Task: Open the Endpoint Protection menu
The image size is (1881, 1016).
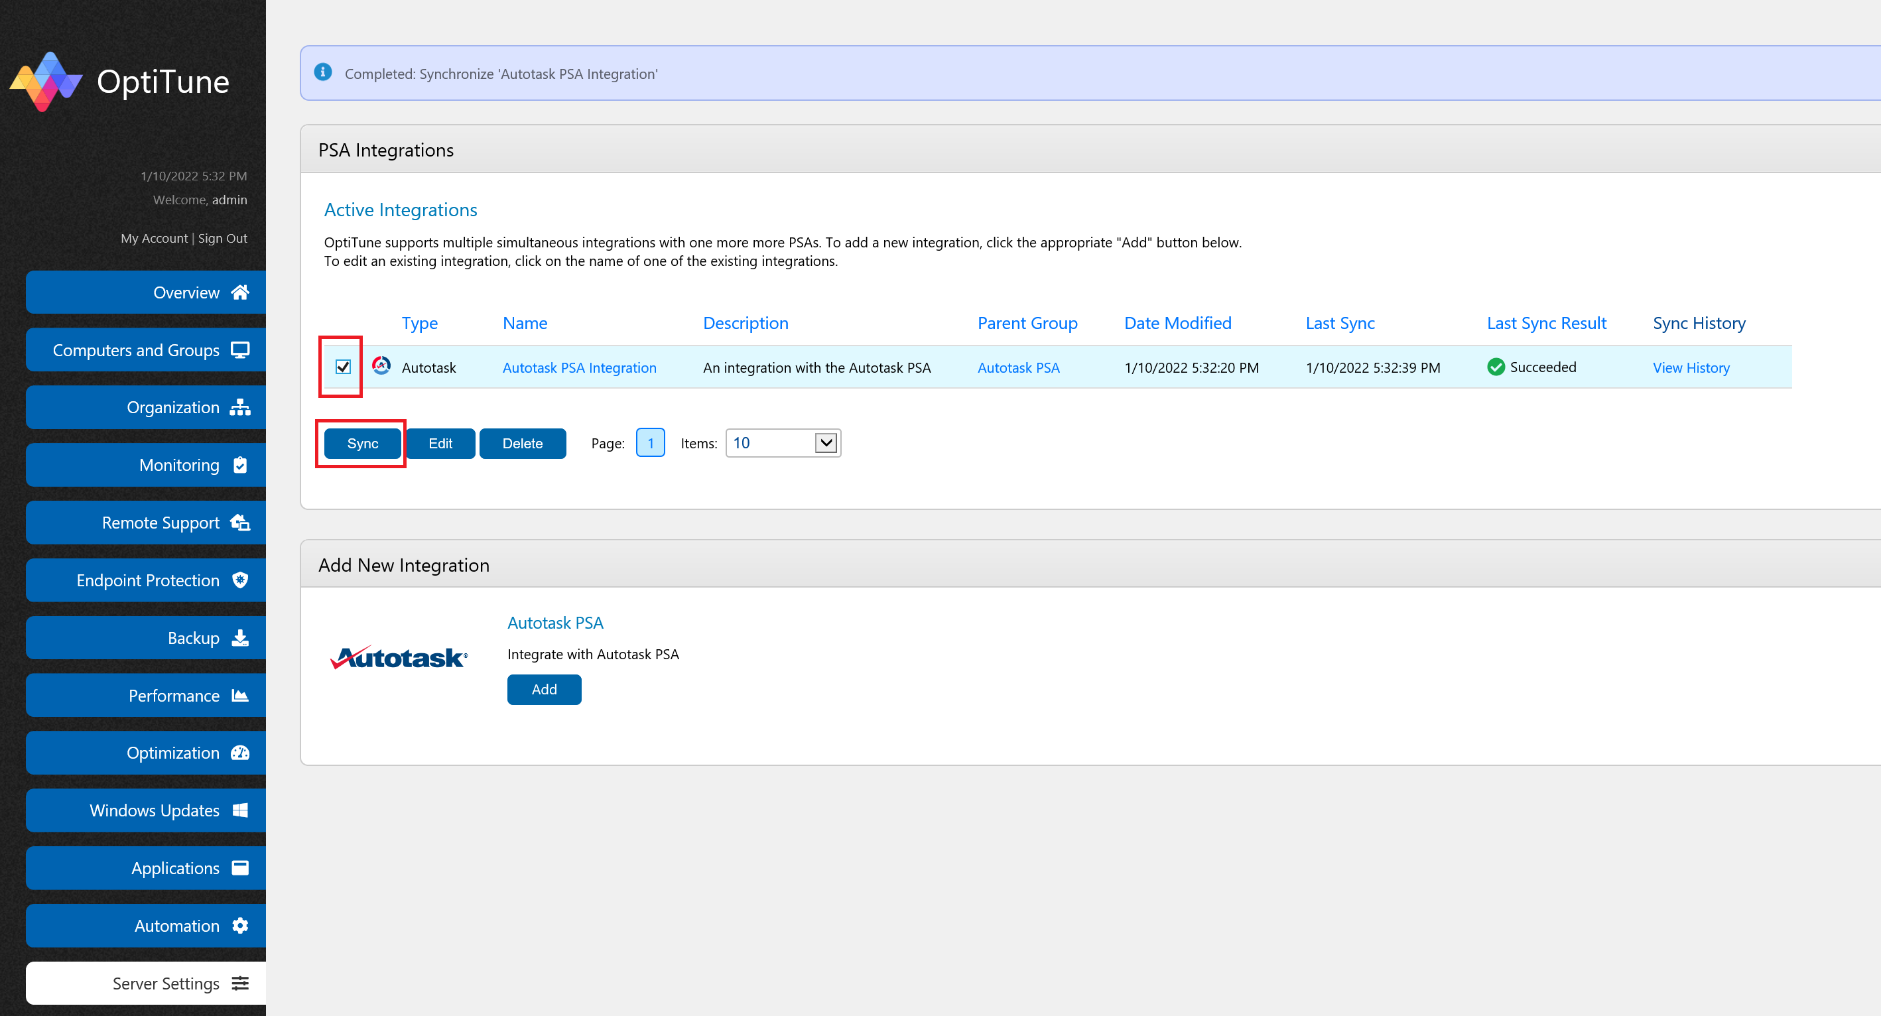Action: [146, 580]
